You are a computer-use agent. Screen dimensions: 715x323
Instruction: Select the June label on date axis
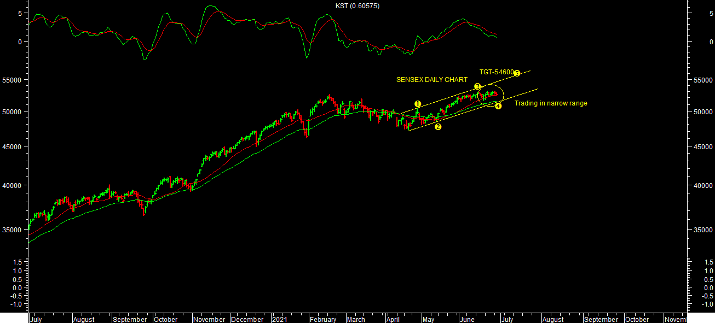pos(467,319)
